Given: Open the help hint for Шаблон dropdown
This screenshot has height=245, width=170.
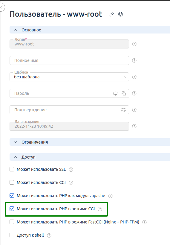Looking at the screenshot, I should point(134,77).
